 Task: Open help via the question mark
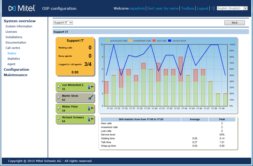212,8
